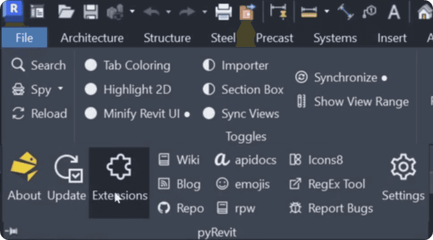Switch to the Structure tab
433x240 pixels.
click(167, 38)
